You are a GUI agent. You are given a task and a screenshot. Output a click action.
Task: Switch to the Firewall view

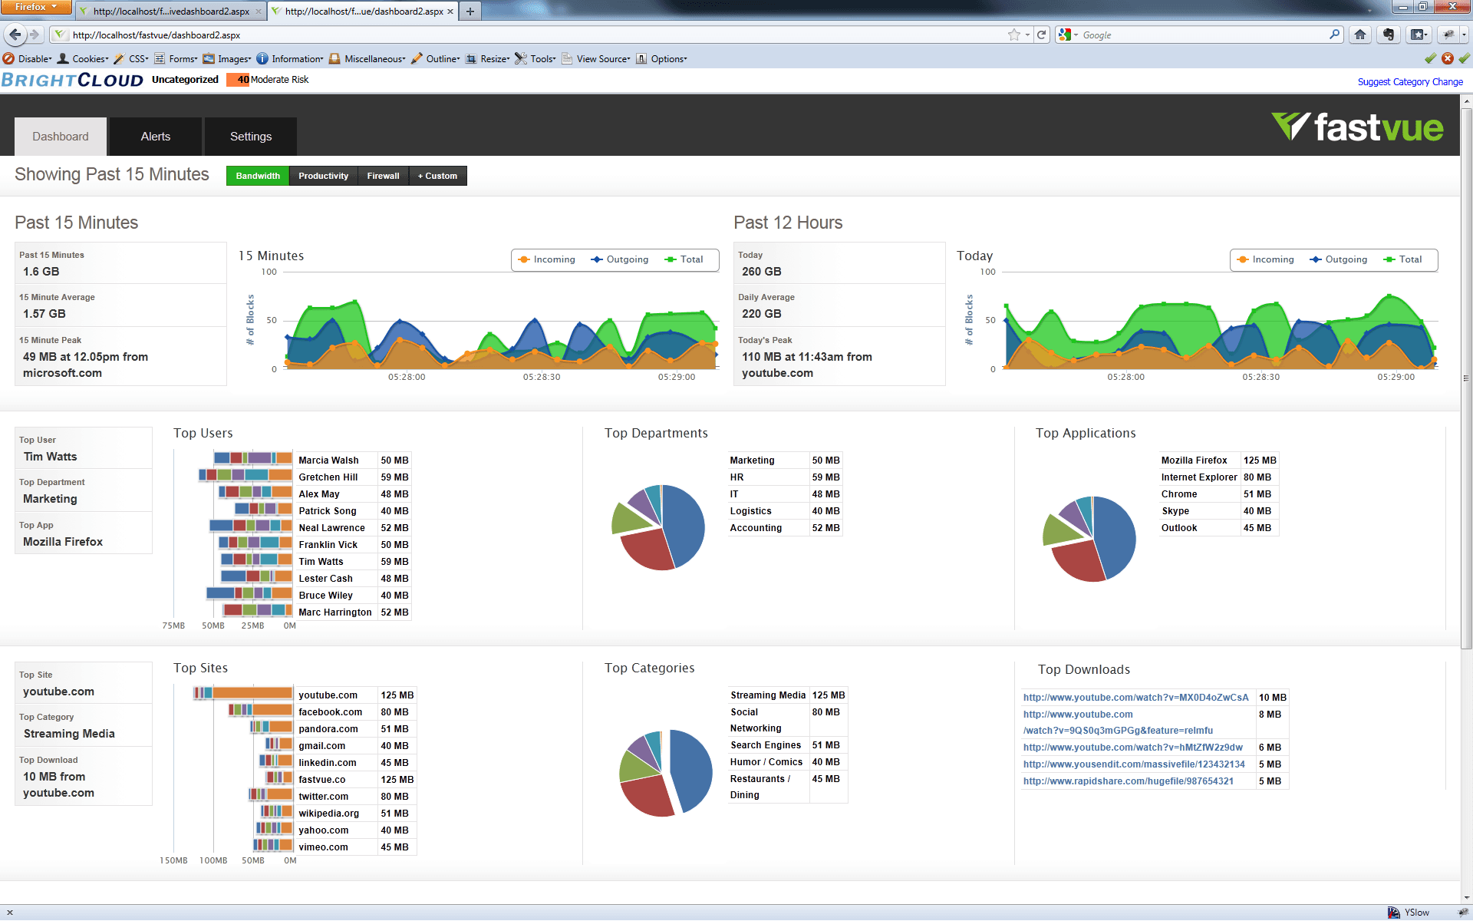(383, 176)
